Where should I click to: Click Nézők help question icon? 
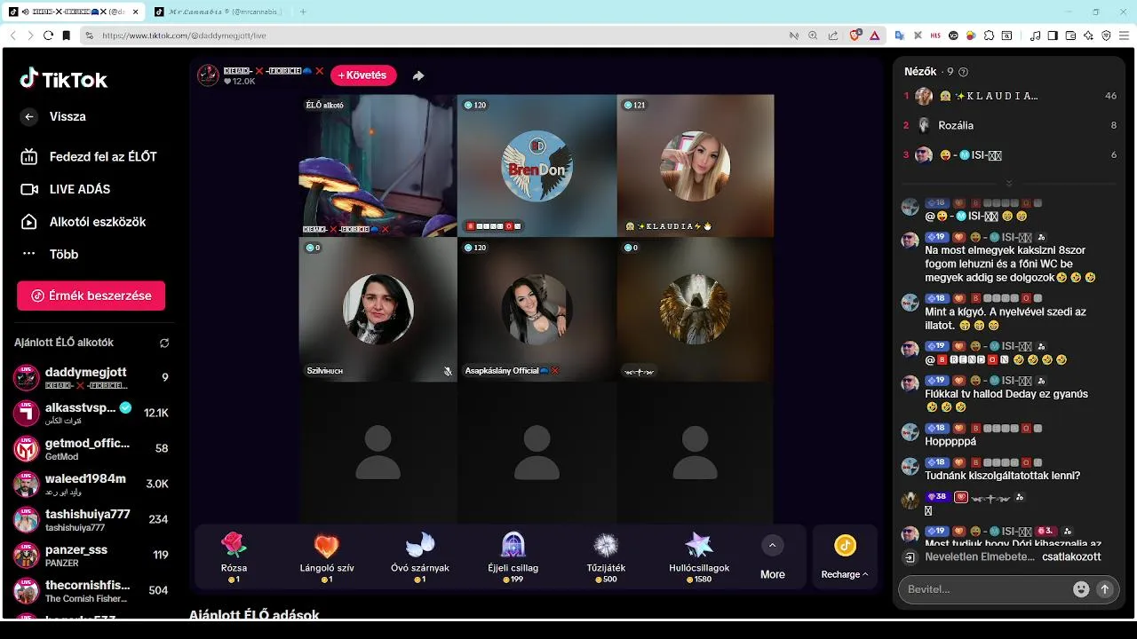964,72
